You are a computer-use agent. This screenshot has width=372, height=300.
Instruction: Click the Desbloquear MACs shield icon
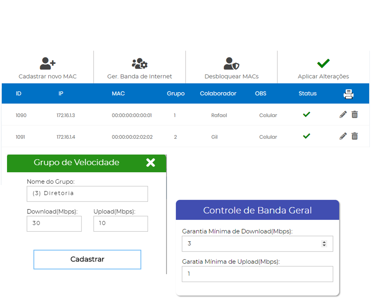[x=231, y=64]
